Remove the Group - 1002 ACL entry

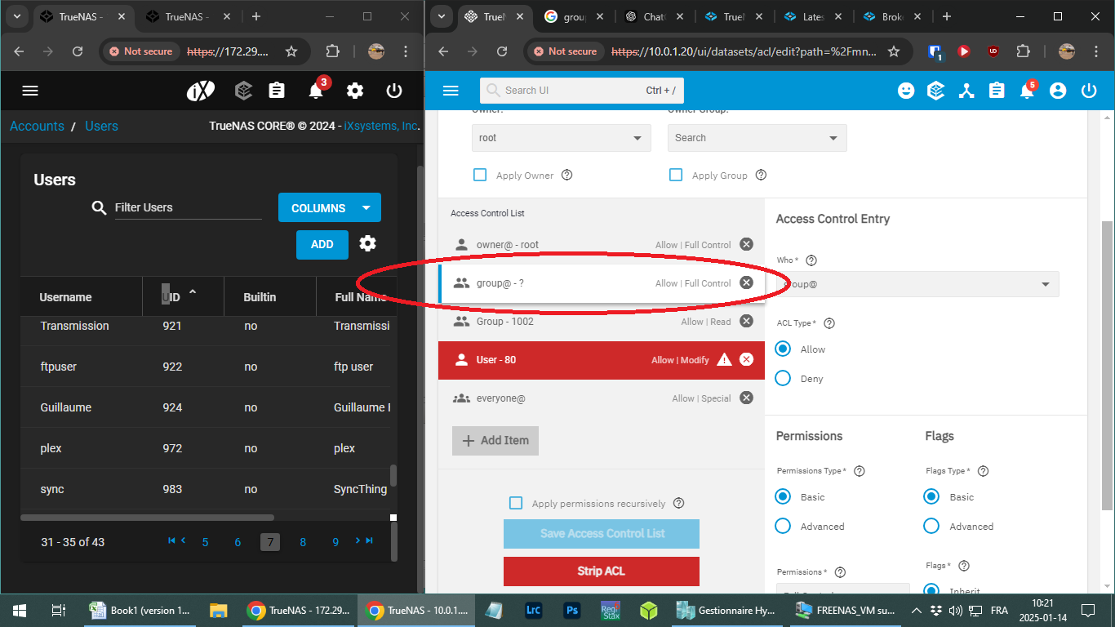(746, 321)
